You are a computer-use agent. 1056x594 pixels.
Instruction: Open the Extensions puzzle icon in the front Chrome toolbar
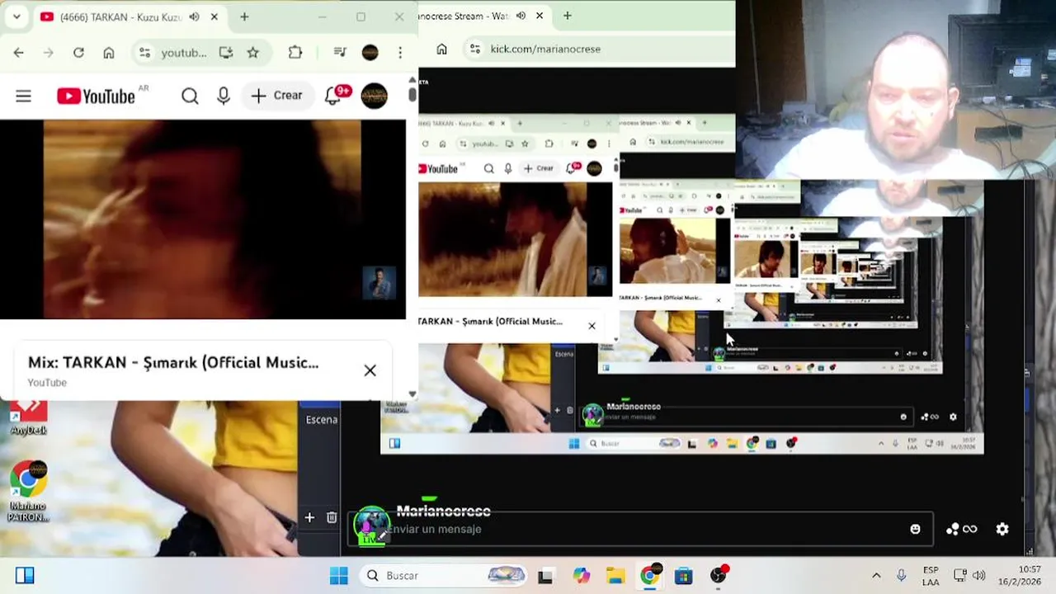point(295,53)
